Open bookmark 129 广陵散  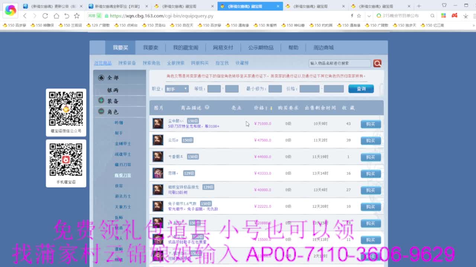pyautogui.click(x=97, y=25)
